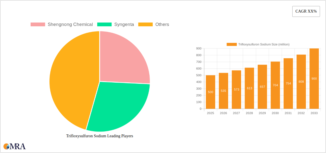Click the 700 y-axis value
The image size is (326, 153).
pos(199,62)
